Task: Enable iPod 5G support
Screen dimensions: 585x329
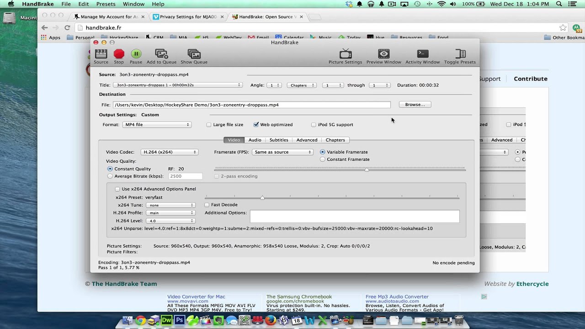Action: pos(314,125)
